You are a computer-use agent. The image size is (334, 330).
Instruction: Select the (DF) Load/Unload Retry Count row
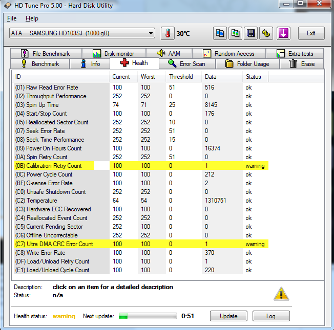tap(141, 261)
